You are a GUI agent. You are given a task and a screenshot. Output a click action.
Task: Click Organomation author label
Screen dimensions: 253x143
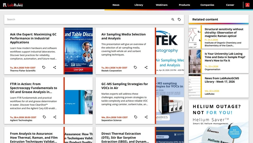point(212,69)
